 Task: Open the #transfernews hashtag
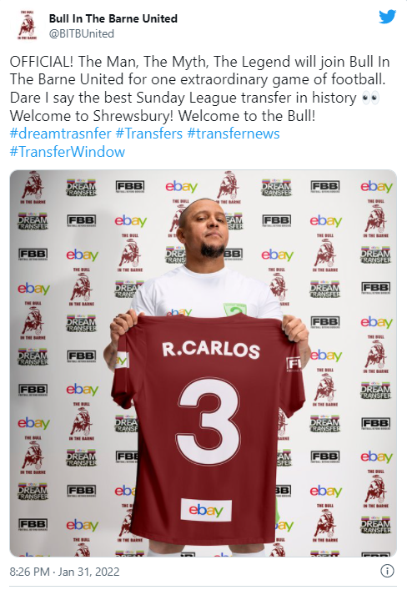click(x=234, y=134)
